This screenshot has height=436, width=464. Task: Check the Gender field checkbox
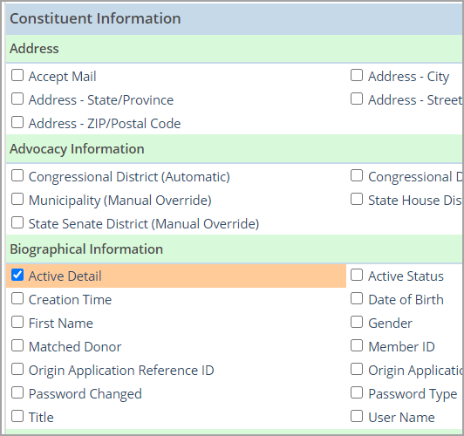coord(357,322)
